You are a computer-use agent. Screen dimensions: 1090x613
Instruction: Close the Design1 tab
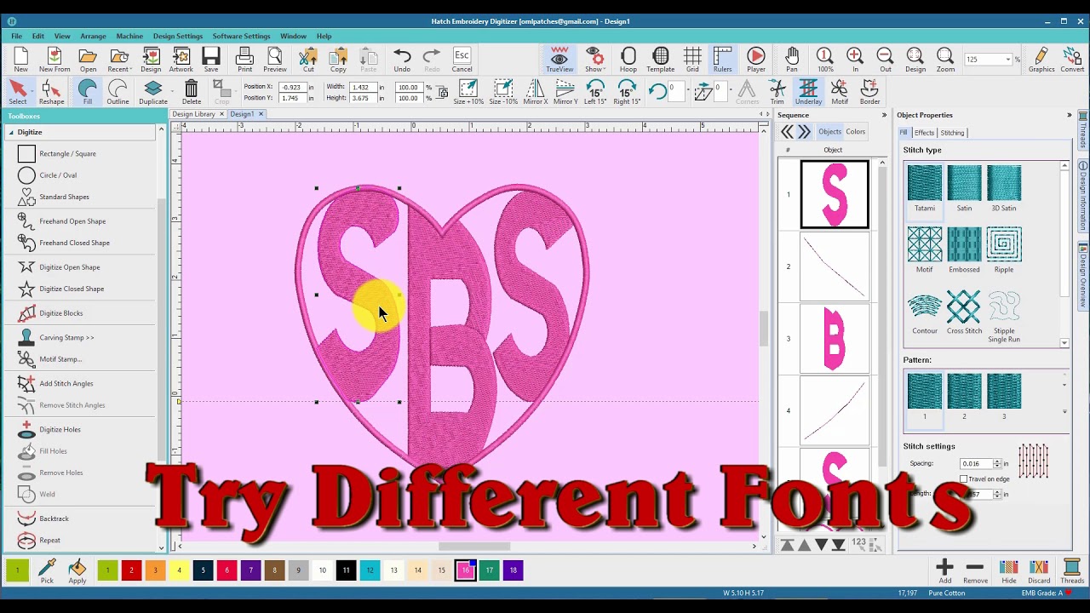(x=261, y=114)
